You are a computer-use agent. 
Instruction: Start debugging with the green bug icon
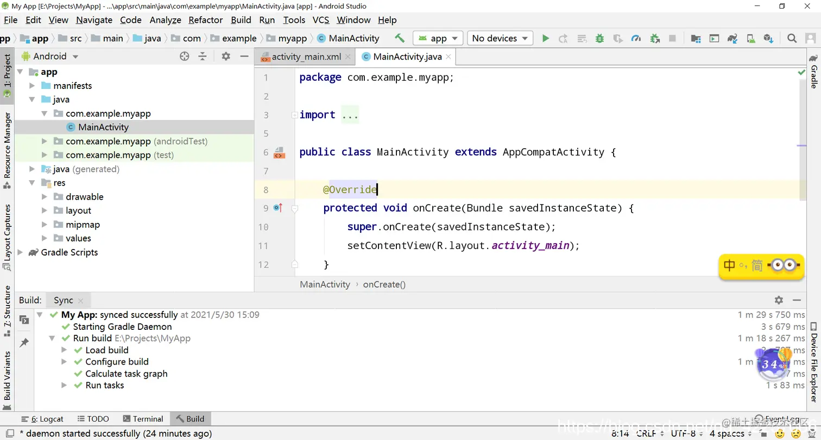click(x=599, y=39)
